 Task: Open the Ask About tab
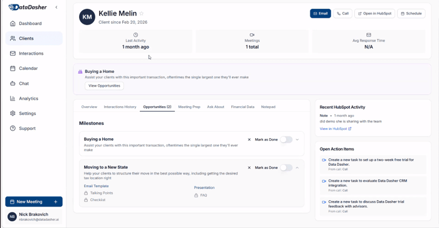pos(216,107)
